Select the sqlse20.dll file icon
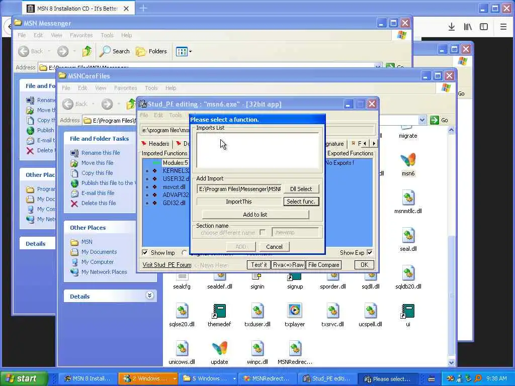This screenshot has height=386, width=515. point(182,311)
